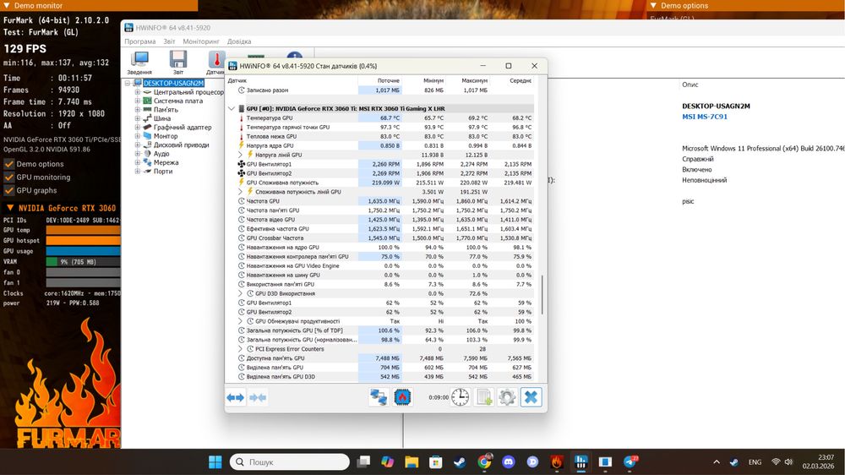Click the VRAM usage bar in FurMark
The image size is (845, 475).
point(83,261)
